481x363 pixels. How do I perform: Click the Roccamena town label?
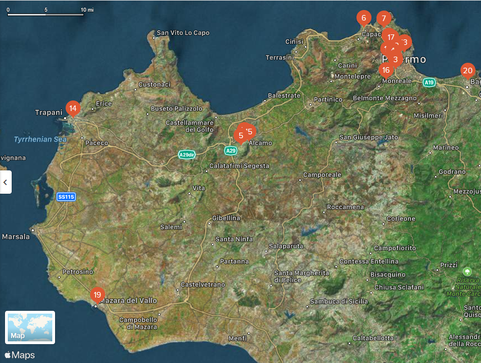(345, 207)
